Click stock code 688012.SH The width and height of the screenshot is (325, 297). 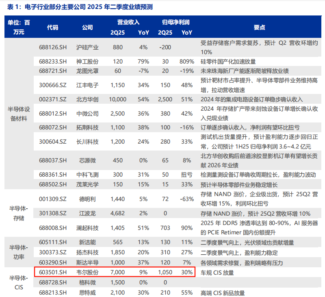pos(53,114)
